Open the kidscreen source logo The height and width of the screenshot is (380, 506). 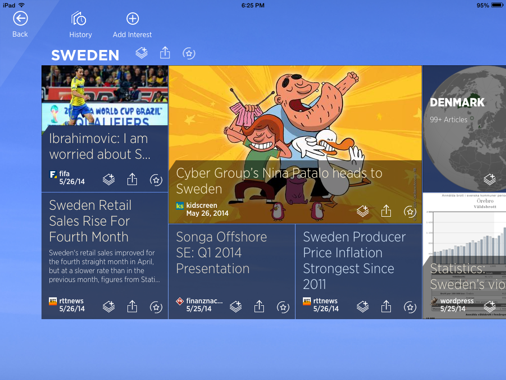pos(180,206)
